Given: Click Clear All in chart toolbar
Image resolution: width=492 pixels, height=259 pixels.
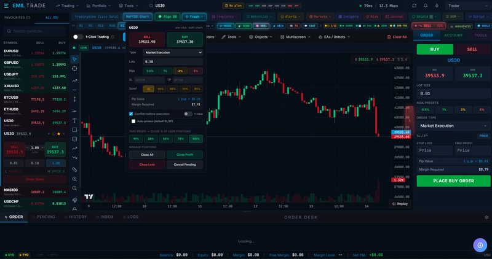Looking at the screenshot, I should 397,37.
